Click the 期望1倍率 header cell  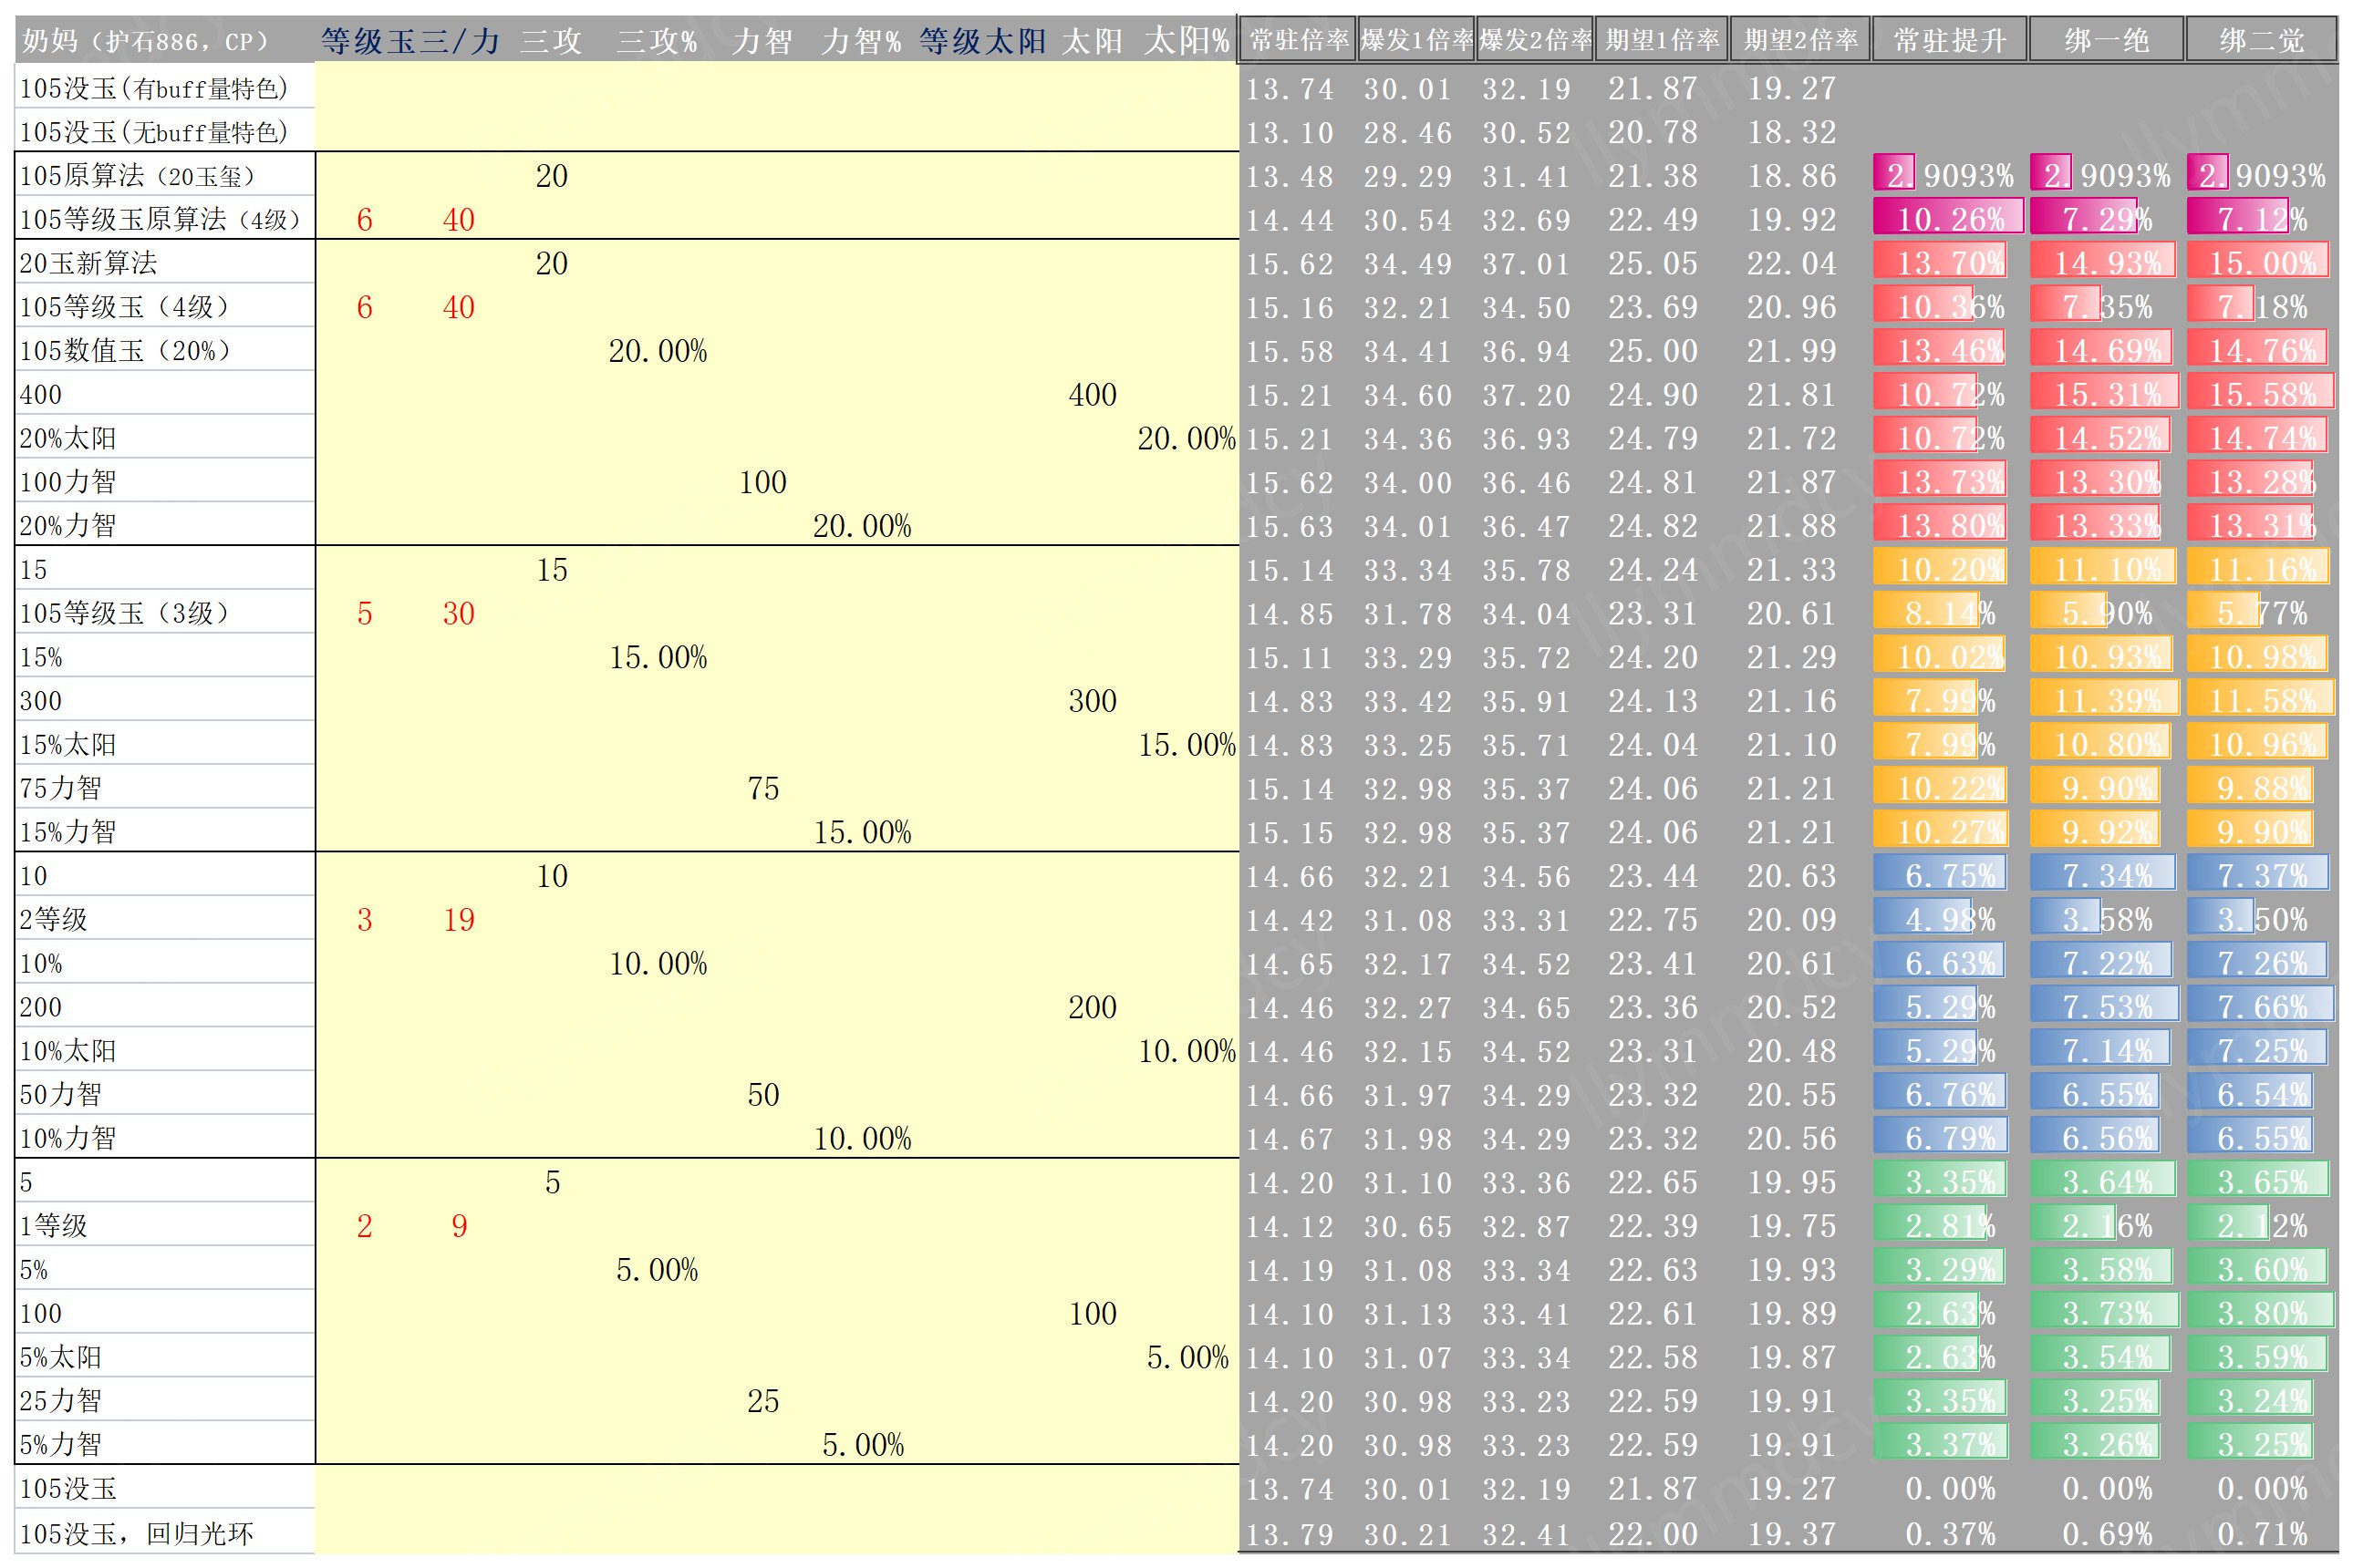(1662, 40)
